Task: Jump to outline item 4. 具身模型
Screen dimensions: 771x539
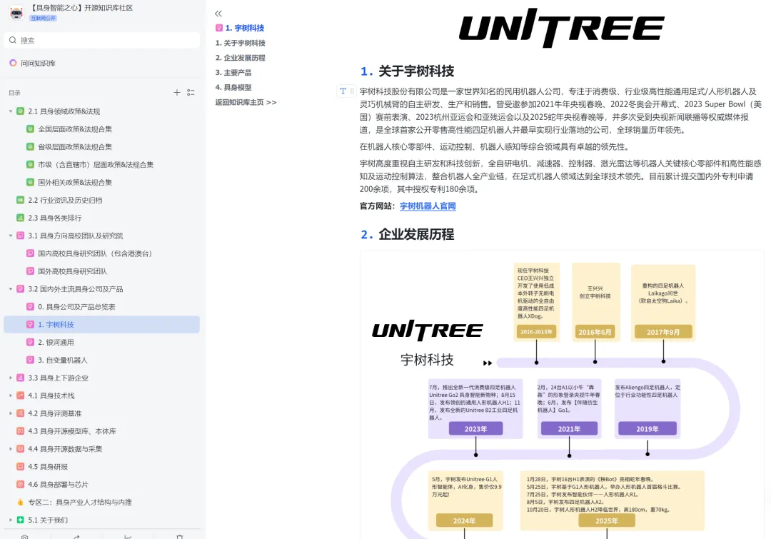Action: pos(233,87)
